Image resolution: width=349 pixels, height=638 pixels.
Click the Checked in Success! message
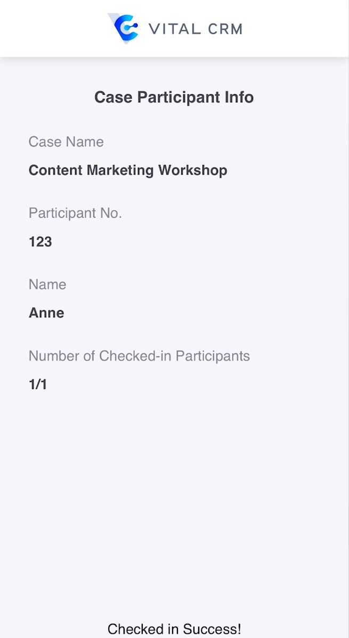[x=174, y=629]
